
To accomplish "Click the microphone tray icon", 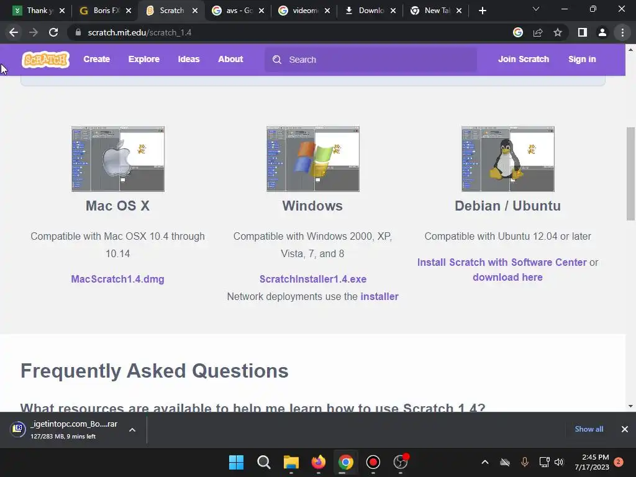I will point(524,462).
